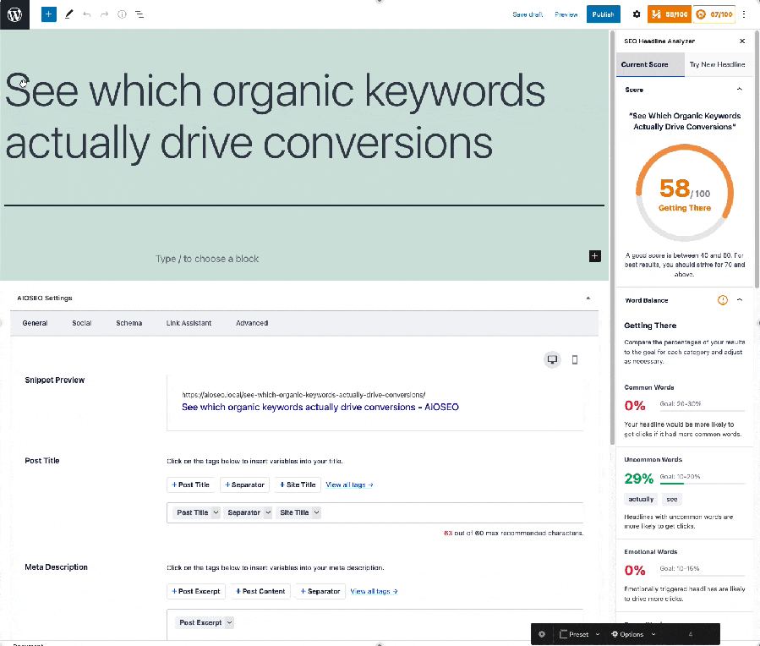
Task: Click the snippet preview URL text
Action: coord(303,395)
